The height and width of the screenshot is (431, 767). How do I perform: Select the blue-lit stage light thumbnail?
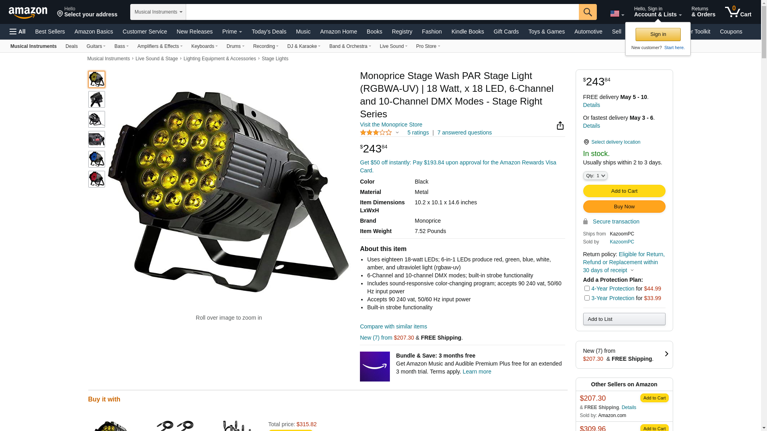(x=96, y=159)
